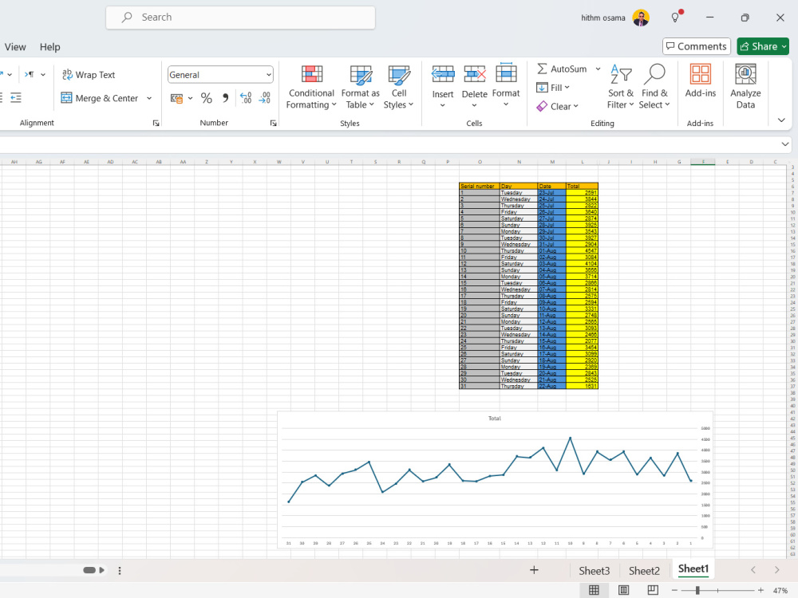This screenshot has height=598, width=798.
Task: Click the lightbulb notification icon
Action: tap(675, 18)
